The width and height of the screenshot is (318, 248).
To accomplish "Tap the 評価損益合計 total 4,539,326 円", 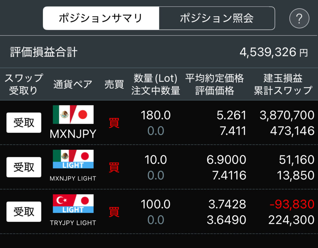I will tap(274, 52).
